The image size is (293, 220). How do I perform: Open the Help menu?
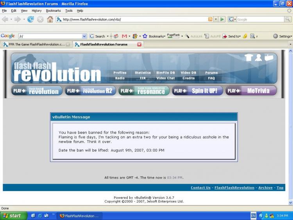80,11
